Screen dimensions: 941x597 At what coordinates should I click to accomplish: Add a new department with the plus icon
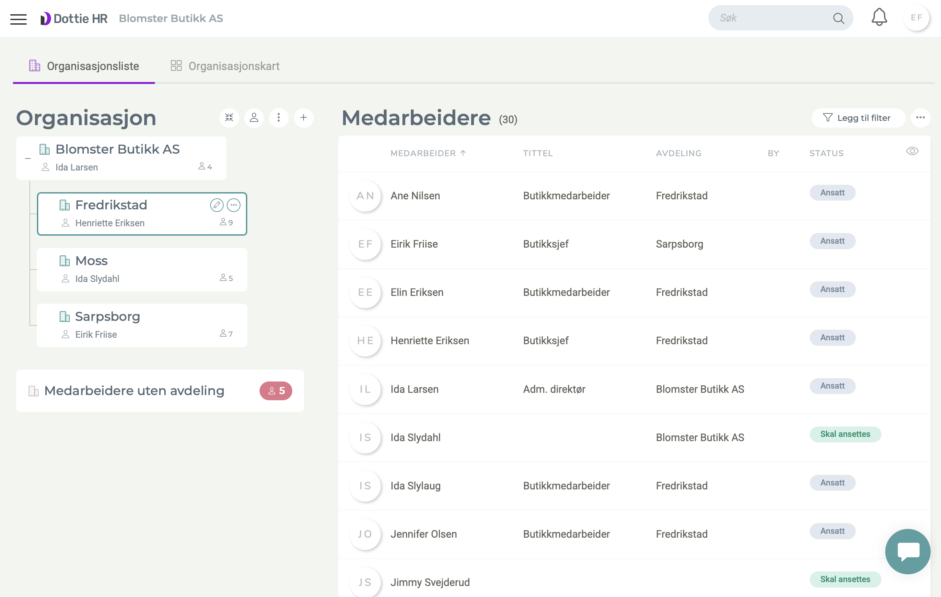coord(304,118)
